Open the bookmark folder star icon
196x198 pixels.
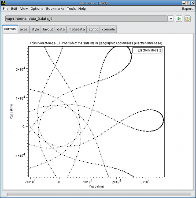point(188,19)
